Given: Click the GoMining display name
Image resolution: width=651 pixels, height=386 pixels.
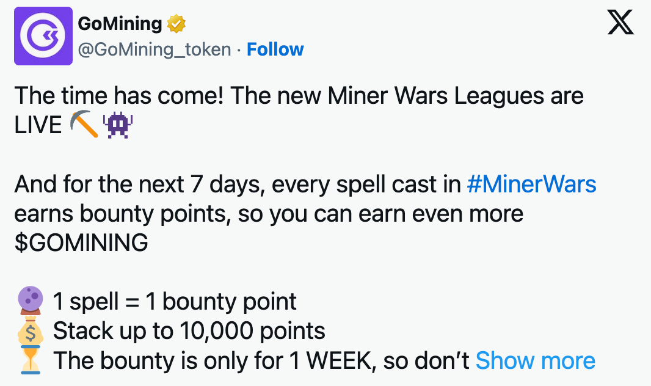Looking at the screenshot, I should [x=120, y=24].
